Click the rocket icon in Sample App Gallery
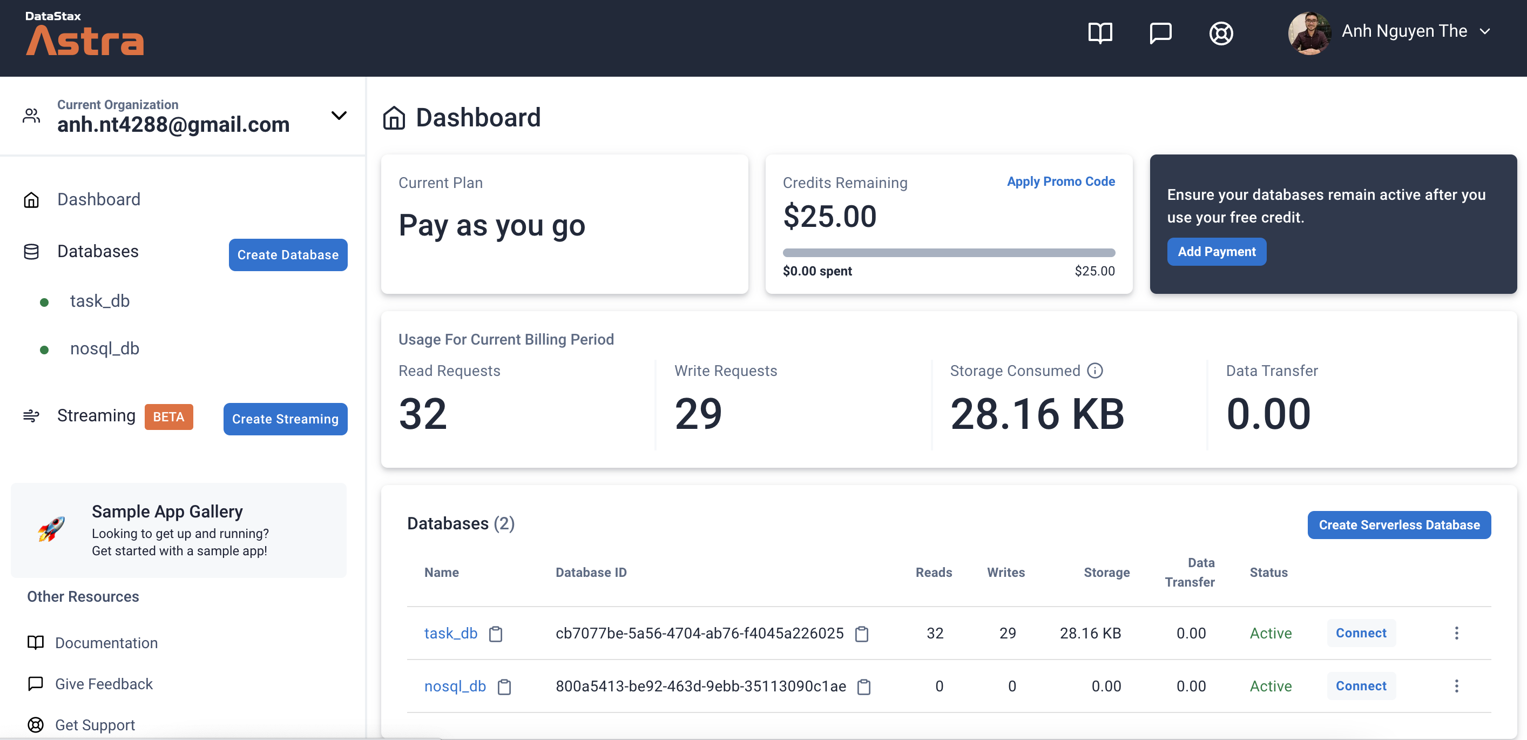This screenshot has height=740, width=1527. 52,529
